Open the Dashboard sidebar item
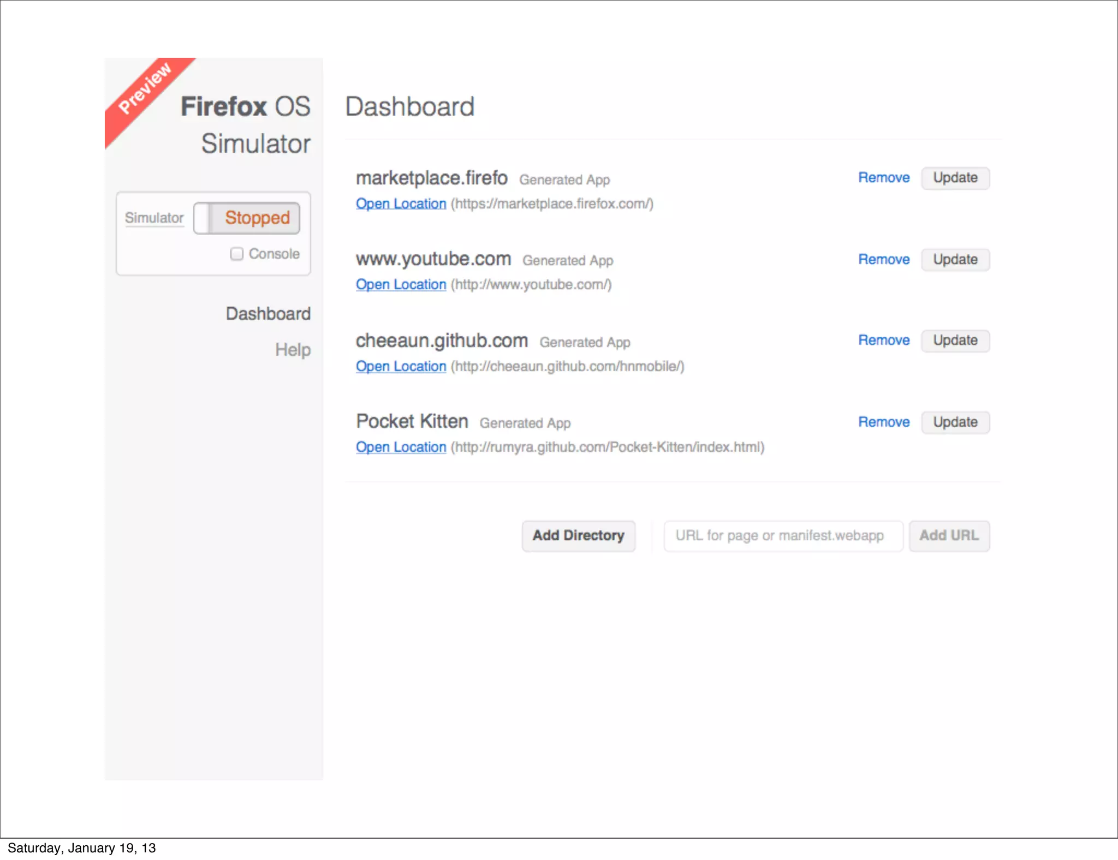The width and height of the screenshot is (1118, 860). [x=268, y=314]
